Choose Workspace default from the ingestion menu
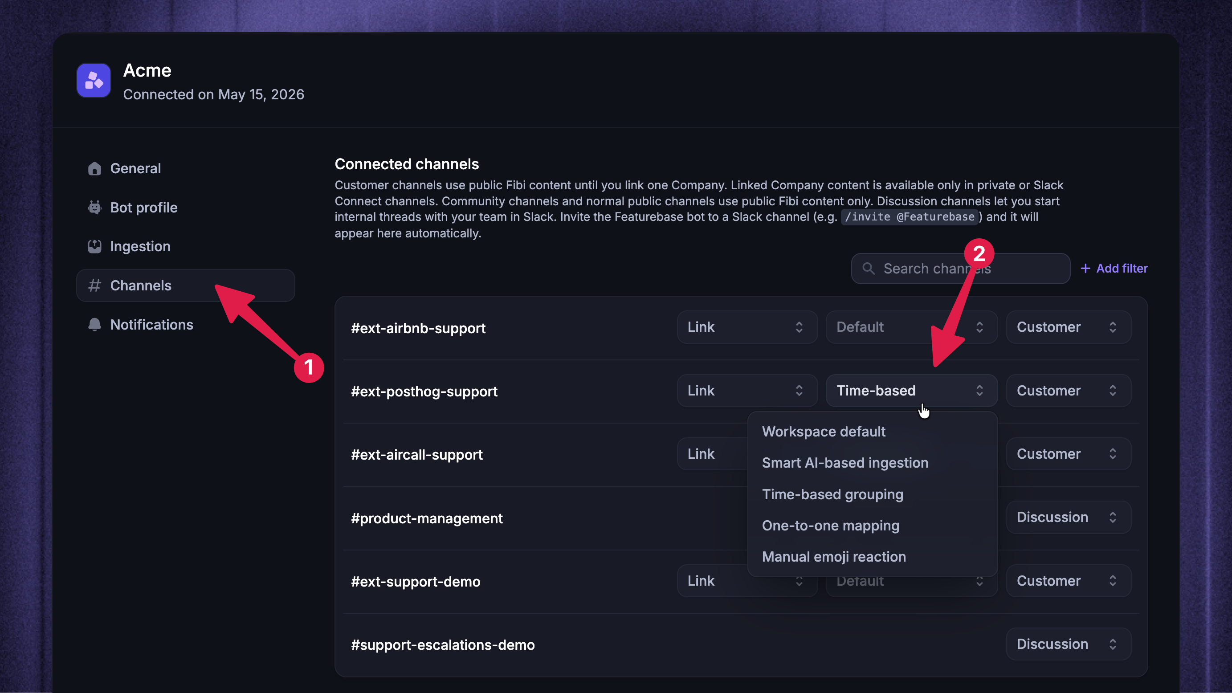 click(873, 432)
